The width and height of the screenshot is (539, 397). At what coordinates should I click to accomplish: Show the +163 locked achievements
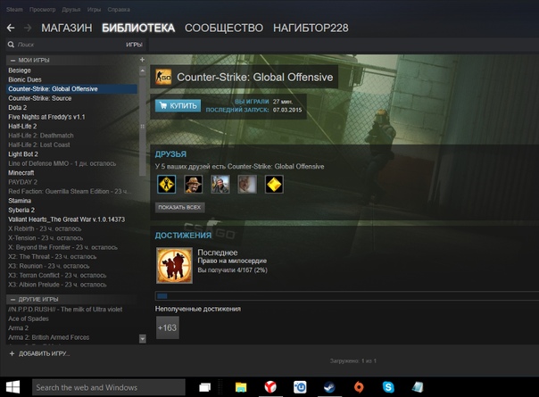coord(168,327)
